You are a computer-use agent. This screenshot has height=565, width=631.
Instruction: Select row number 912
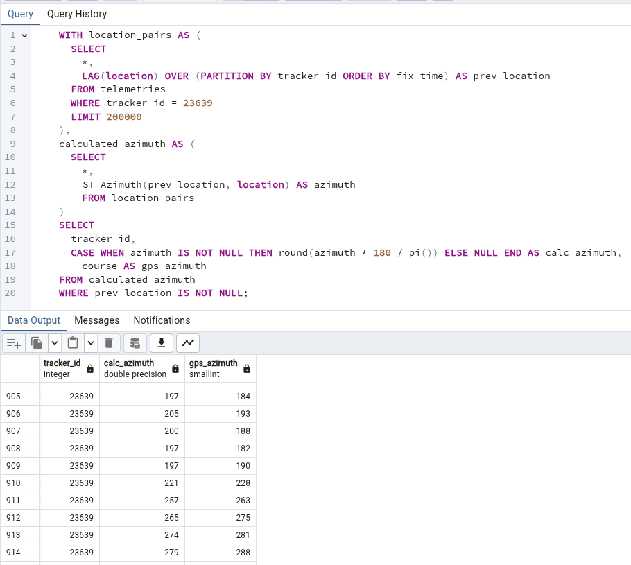click(19, 518)
